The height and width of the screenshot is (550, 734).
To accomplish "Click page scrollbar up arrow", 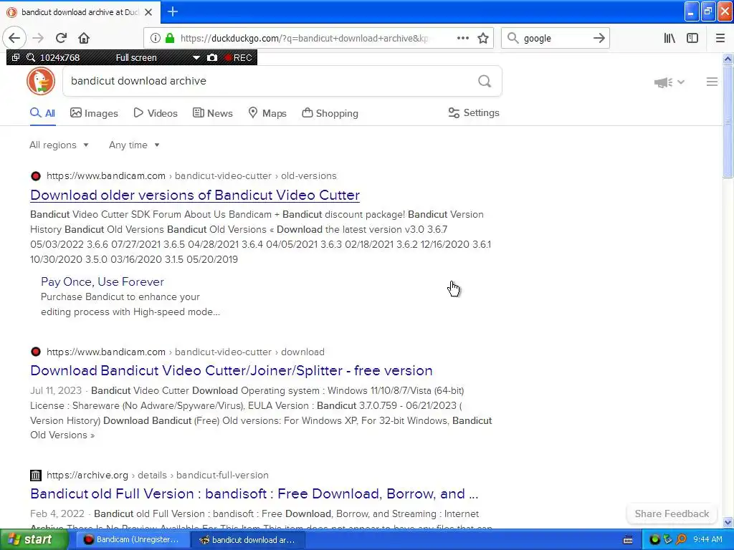I will (x=728, y=59).
